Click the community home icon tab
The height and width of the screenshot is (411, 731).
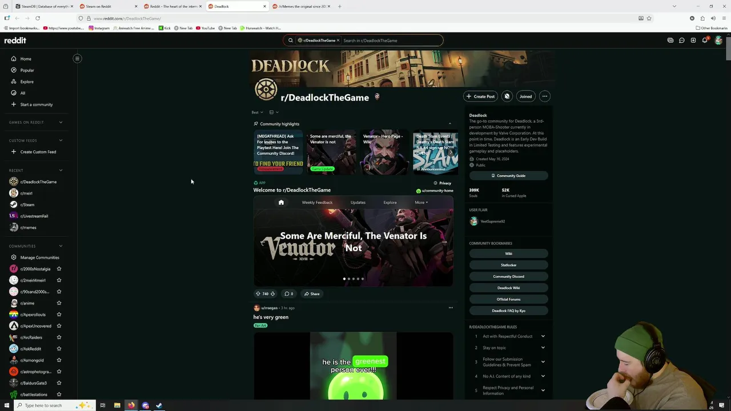[x=281, y=203]
